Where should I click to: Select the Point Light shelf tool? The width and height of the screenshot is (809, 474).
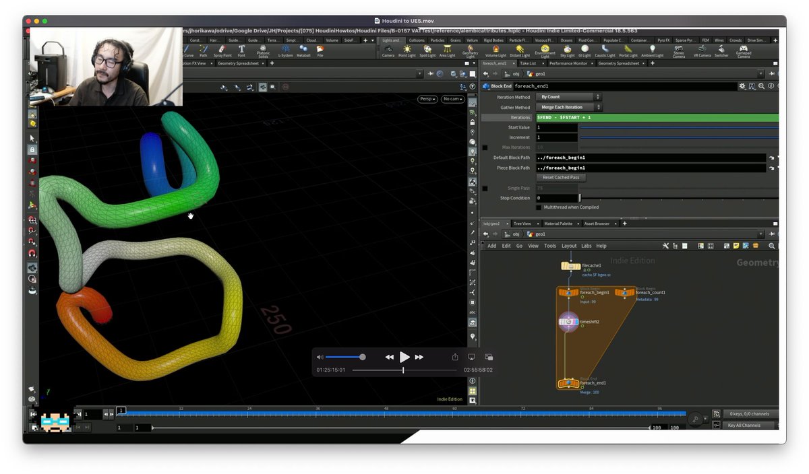pyautogui.click(x=407, y=50)
